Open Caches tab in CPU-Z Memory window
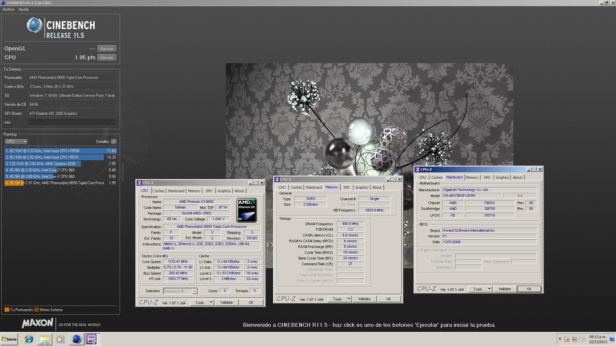The height and width of the screenshot is (346, 616). [296, 187]
